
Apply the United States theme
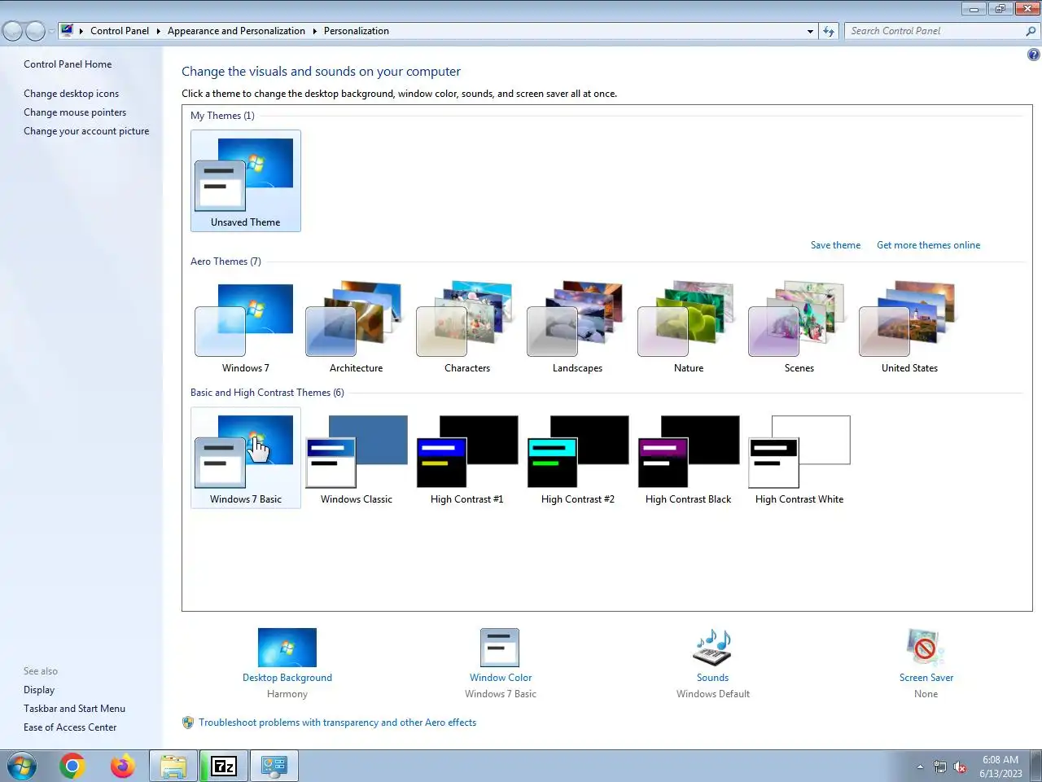(x=909, y=327)
